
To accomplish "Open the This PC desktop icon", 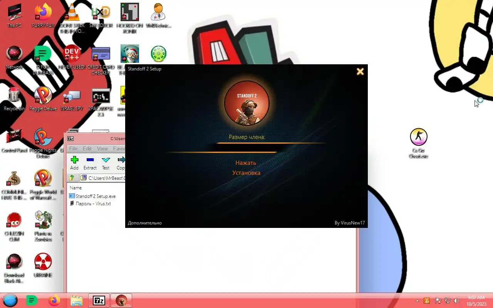I will (x=14, y=16).
